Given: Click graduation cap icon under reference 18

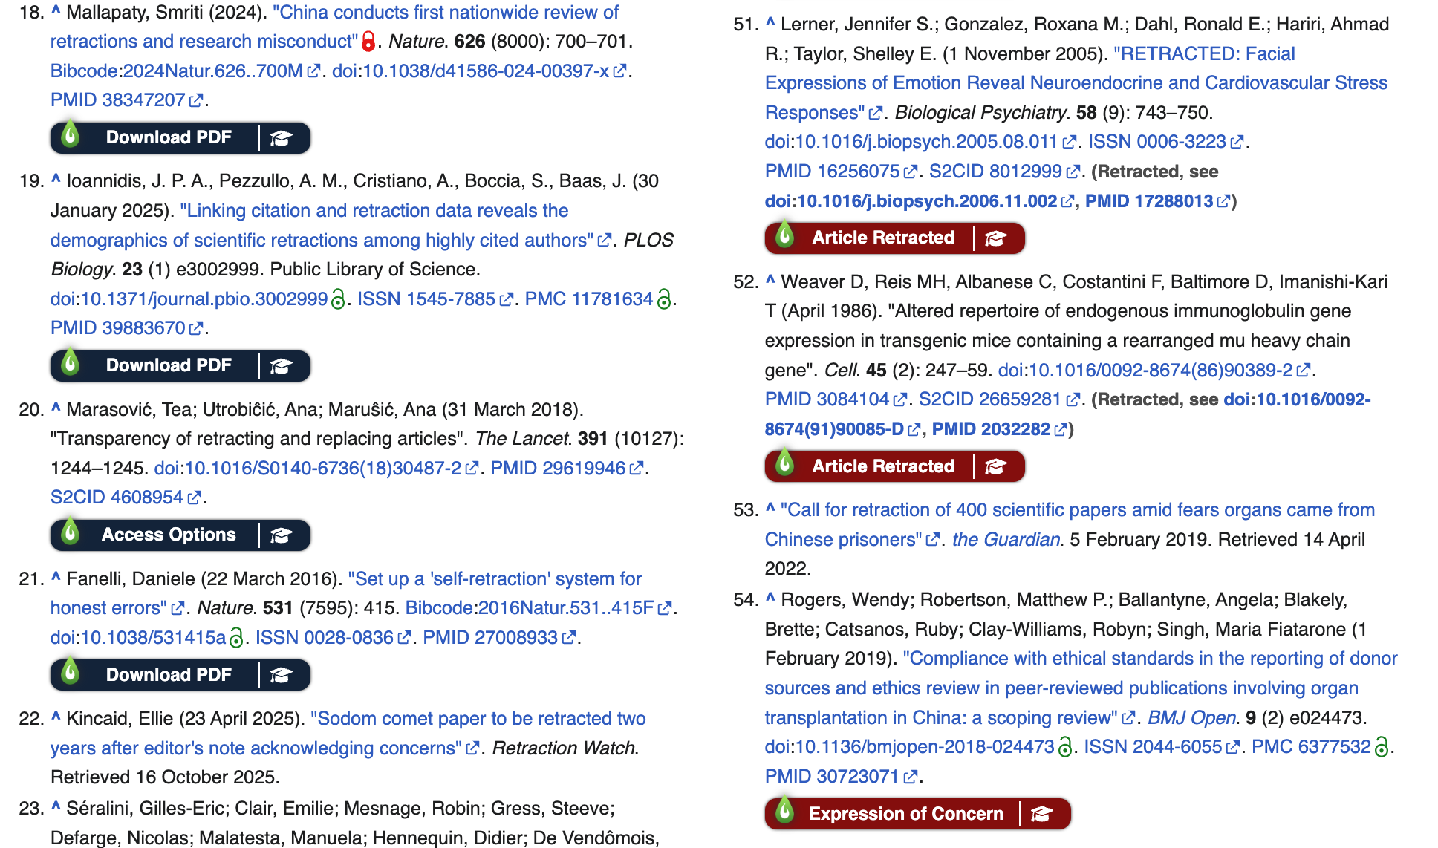Looking at the screenshot, I should [x=281, y=138].
